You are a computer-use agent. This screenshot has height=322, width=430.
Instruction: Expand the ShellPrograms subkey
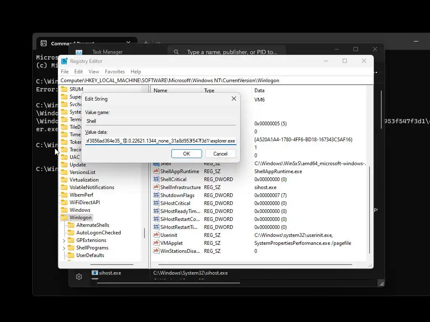[x=64, y=248]
